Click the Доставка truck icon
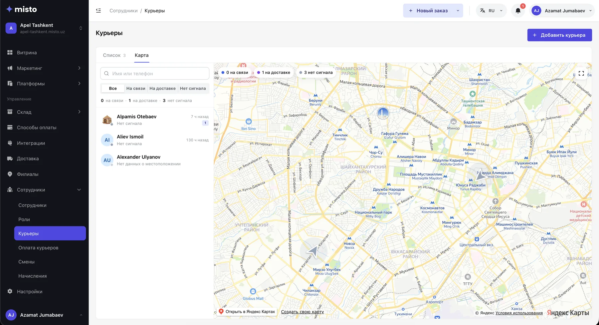This screenshot has width=599, height=325. (10, 159)
